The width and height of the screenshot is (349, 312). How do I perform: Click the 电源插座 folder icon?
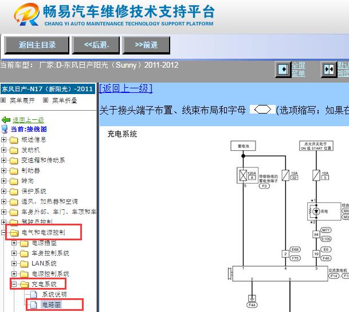coord(24,243)
